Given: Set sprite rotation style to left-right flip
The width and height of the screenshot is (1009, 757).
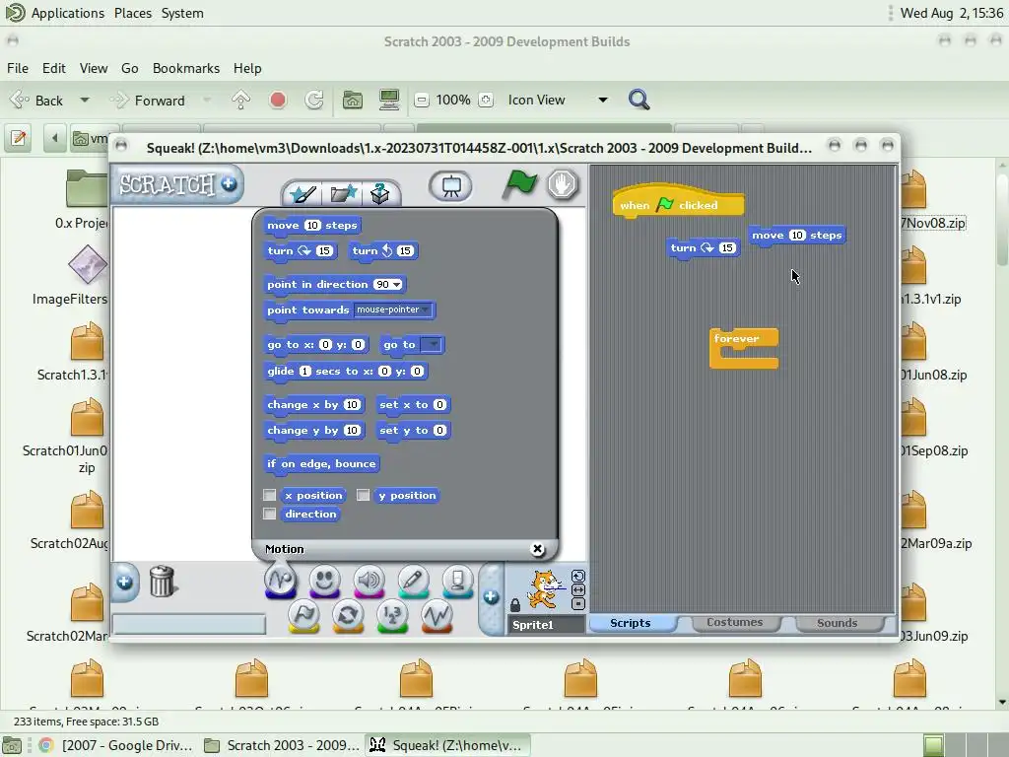Looking at the screenshot, I should pyautogui.click(x=578, y=589).
